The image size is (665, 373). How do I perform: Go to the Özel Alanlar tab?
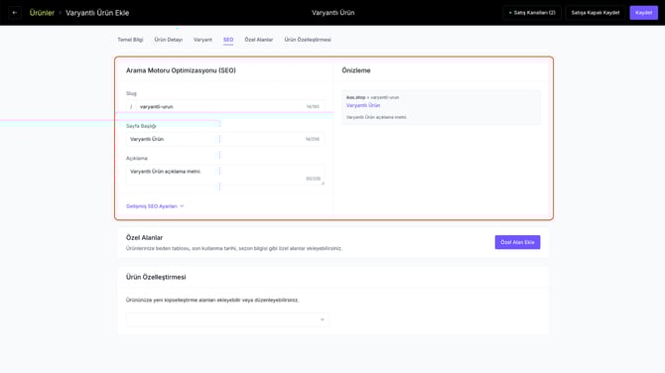click(x=259, y=40)
